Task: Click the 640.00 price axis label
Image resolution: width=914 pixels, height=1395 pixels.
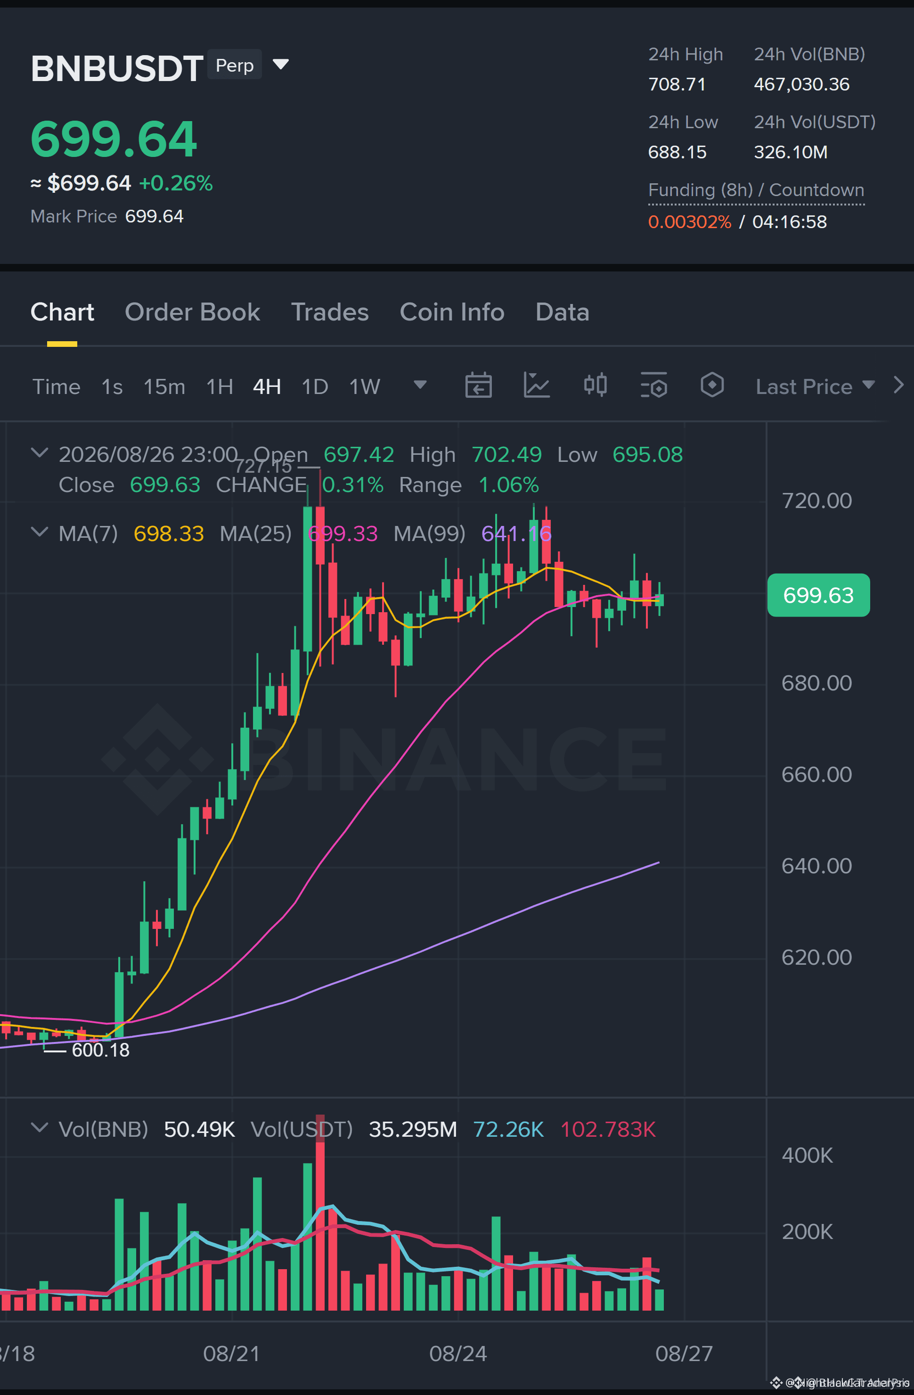Action: click(817, 866)
